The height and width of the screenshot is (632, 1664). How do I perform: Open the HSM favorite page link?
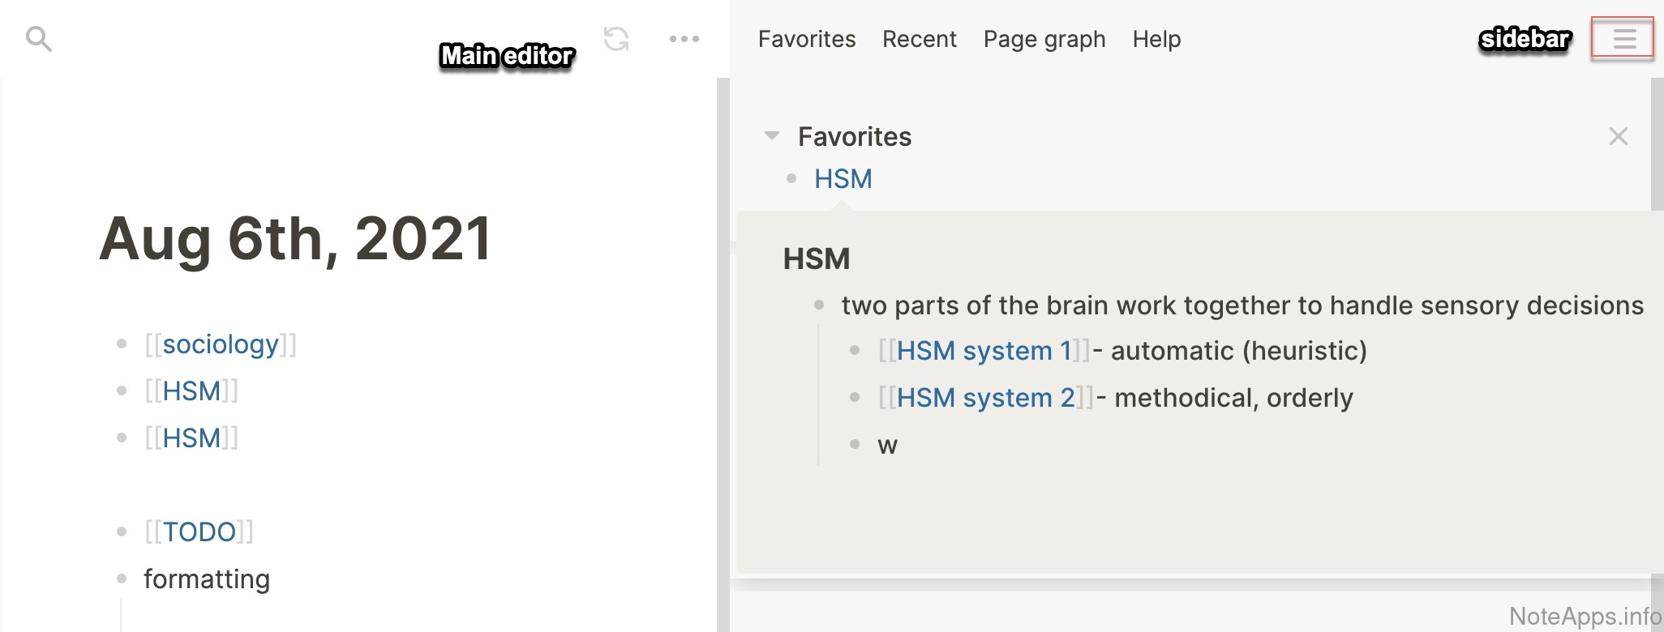coord(843,179)
